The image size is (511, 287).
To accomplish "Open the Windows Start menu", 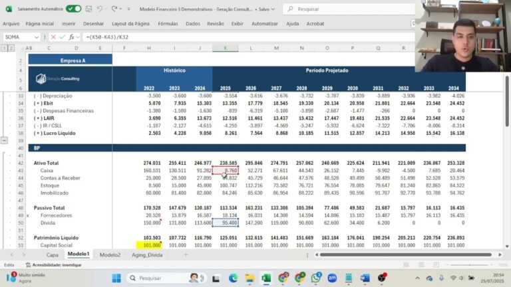I will coord(116,278).
